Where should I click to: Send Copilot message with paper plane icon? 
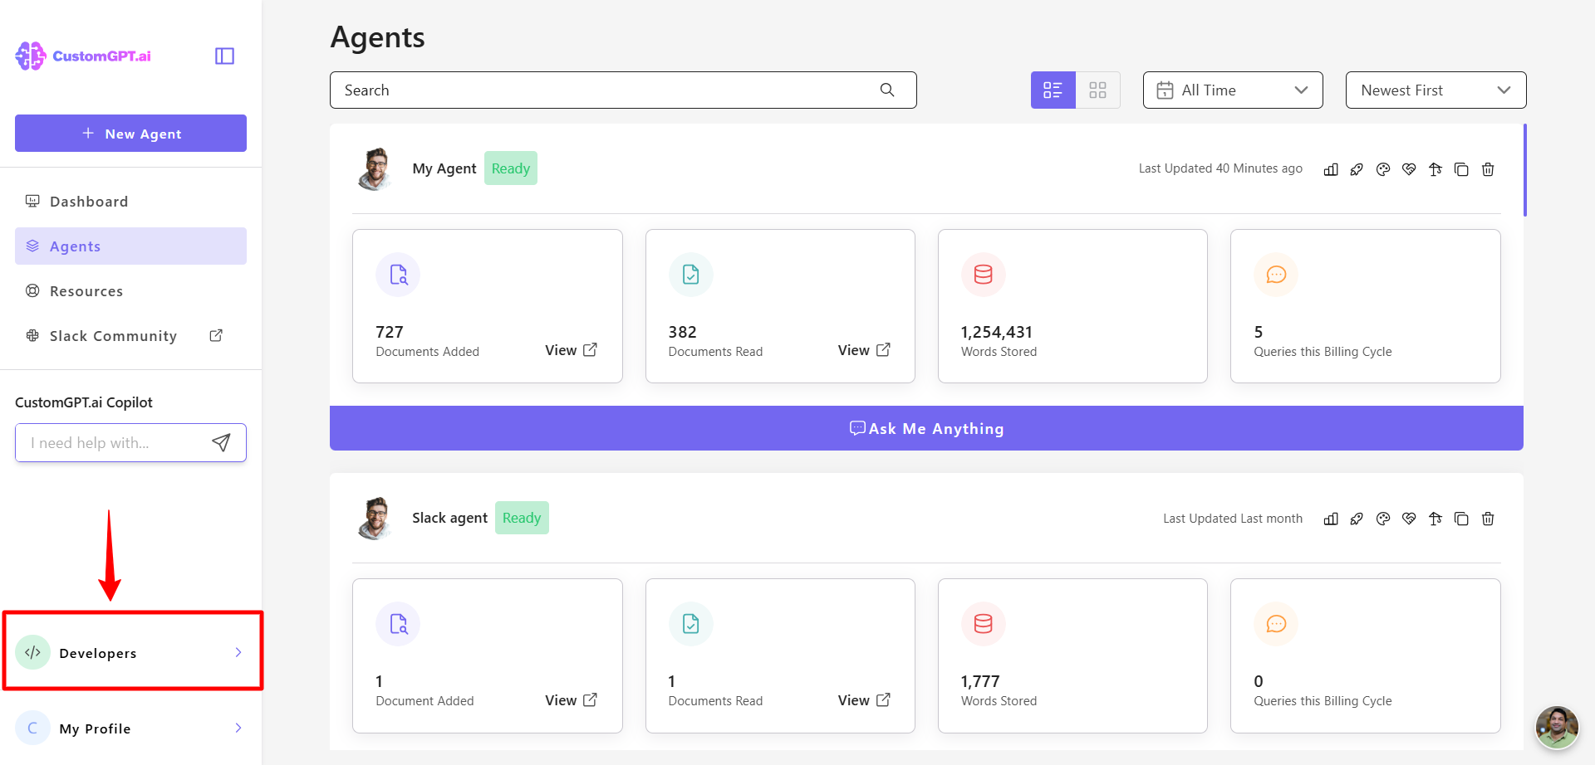221,442
